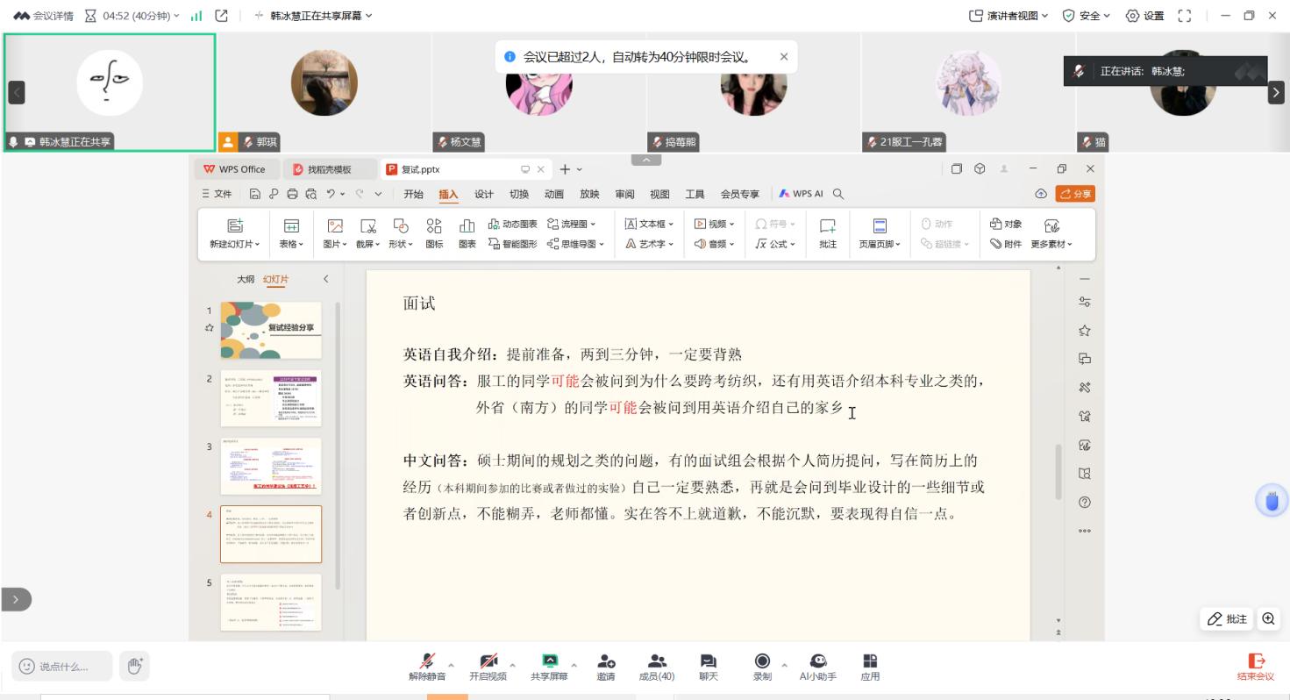This screenshot has width=1290, height=700.
Task: Click the 批注 annotate button
Action: 1228,618
